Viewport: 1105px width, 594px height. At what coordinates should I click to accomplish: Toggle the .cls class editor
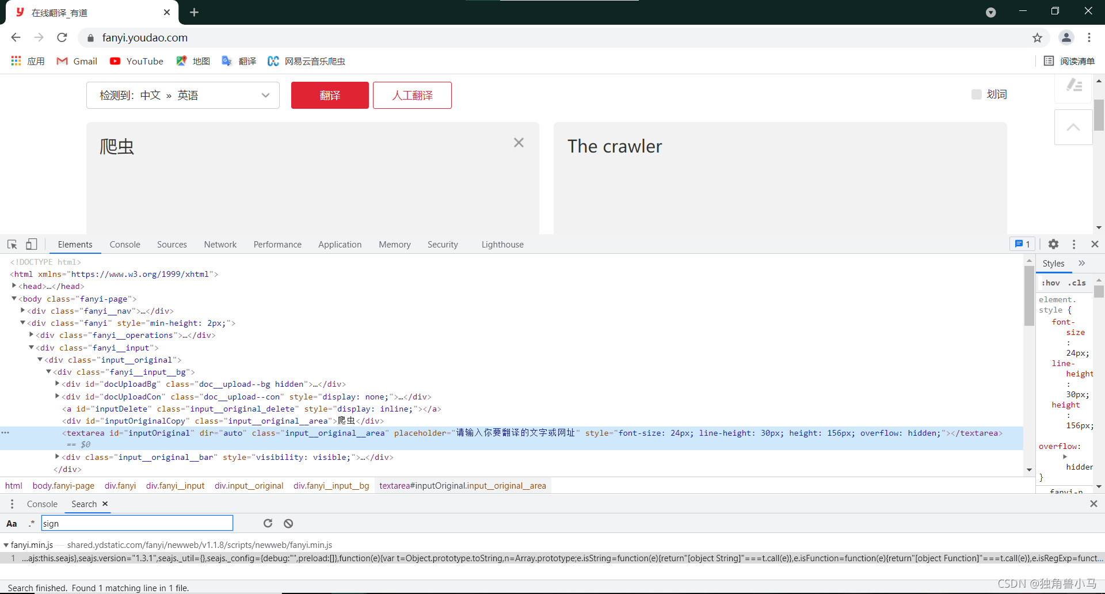1077,283
